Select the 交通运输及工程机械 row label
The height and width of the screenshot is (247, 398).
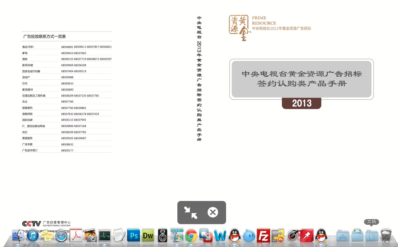[x=34, y=96]
